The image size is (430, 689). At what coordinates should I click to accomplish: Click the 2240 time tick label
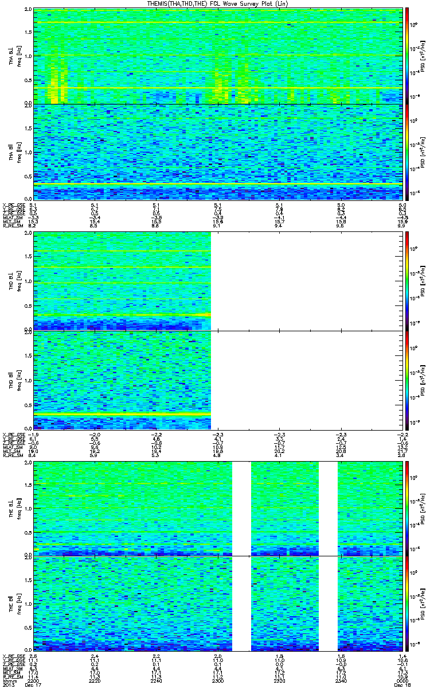click(x=157, y=680)
